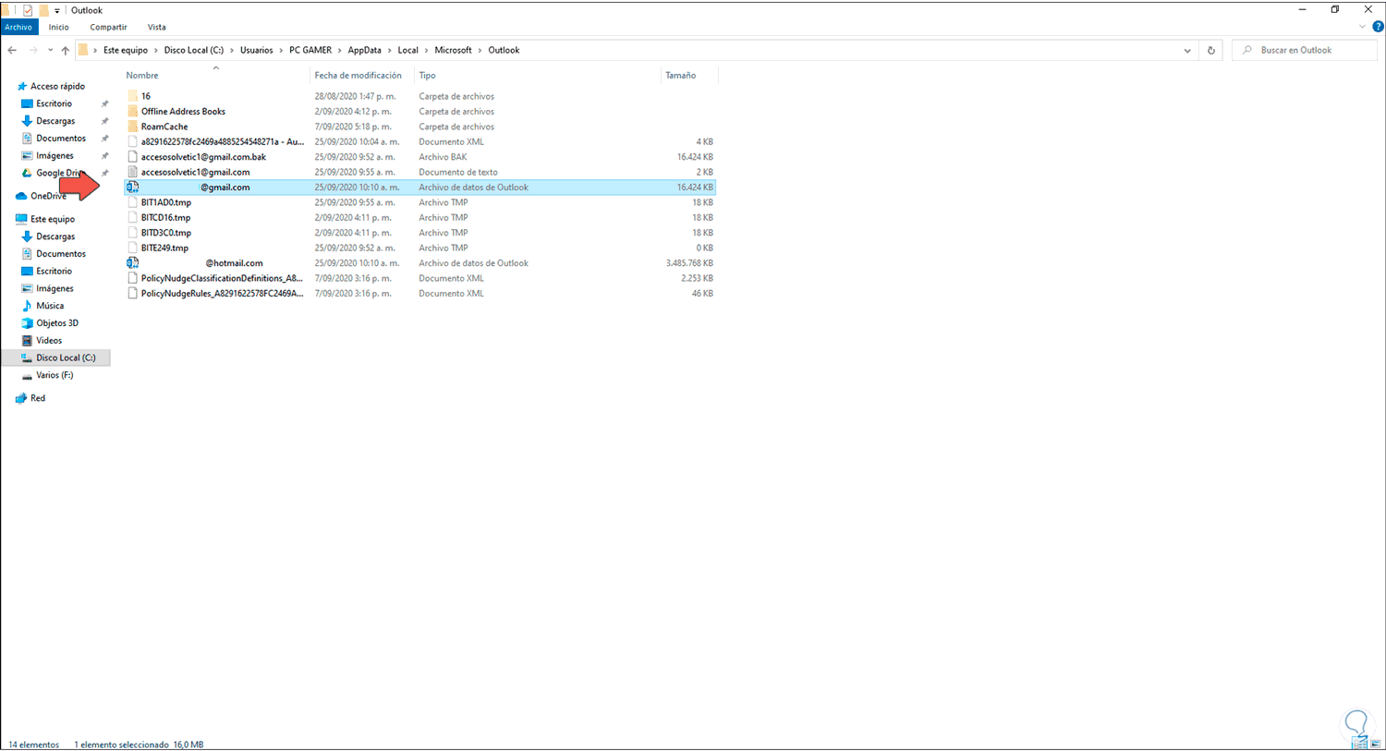Open the Compartir ribbon tab
Viewport: 1386px width, 751px height.
click(109, 27)
